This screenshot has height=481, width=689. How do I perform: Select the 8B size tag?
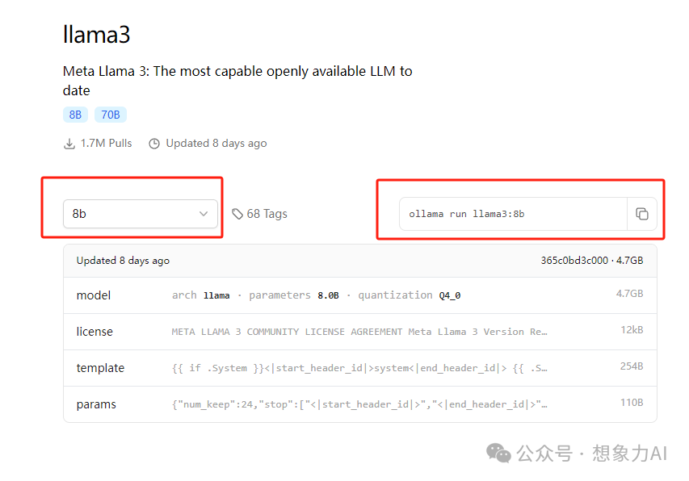(x=76, y=115)
